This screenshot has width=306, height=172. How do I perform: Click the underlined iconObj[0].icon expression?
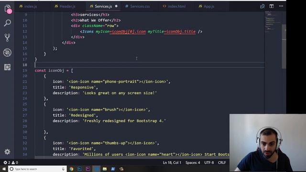tap(129, 32)
